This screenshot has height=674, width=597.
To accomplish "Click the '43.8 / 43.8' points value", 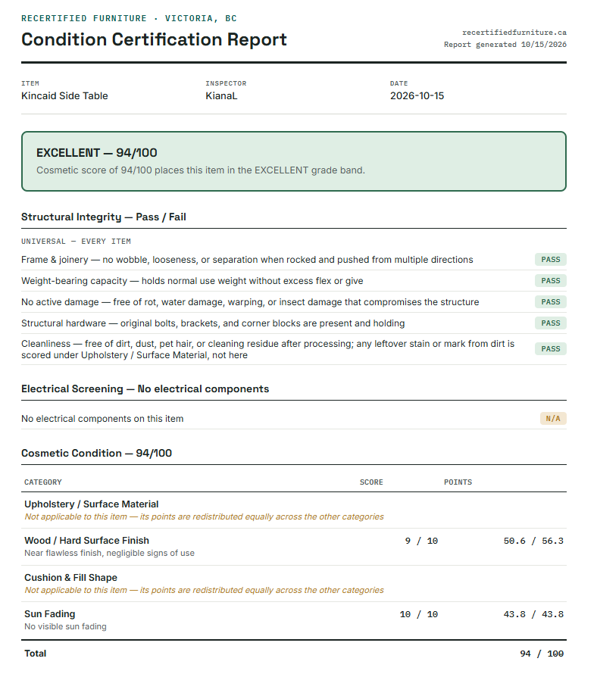I will click(x=533, y=614).
